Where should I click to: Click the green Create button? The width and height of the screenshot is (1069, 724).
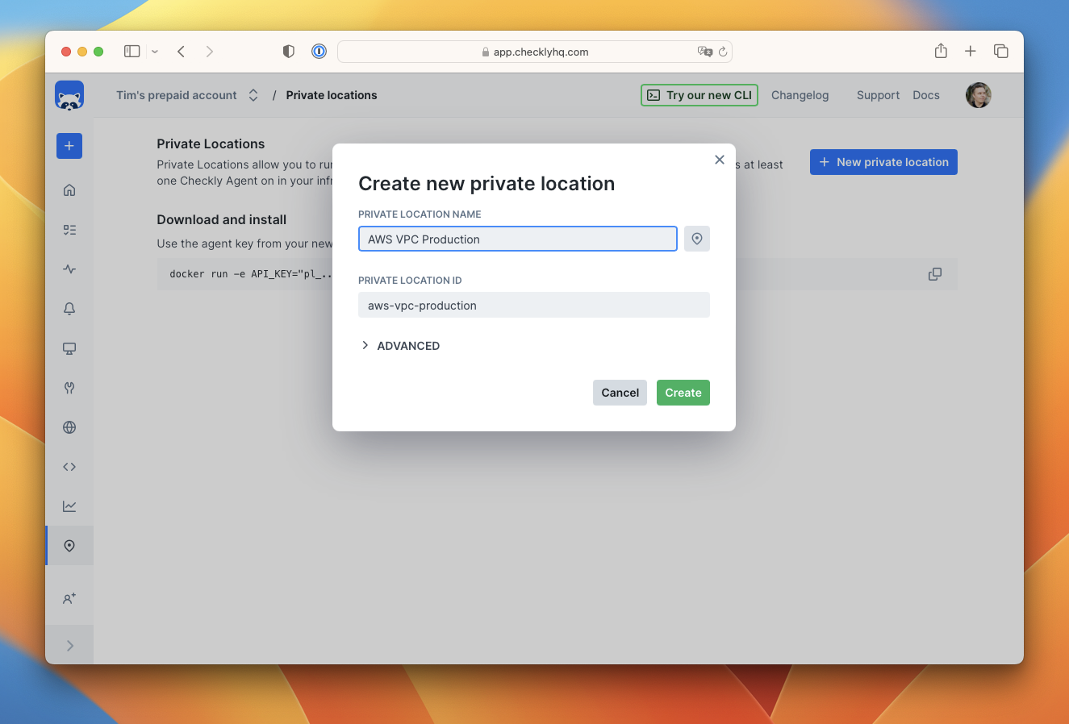click(x=683, y=393)
